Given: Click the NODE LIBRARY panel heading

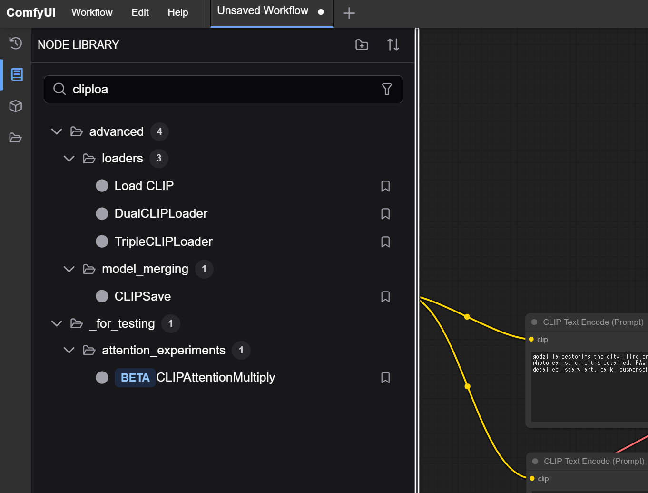Looking at the screenshot, I should (79, 45).
